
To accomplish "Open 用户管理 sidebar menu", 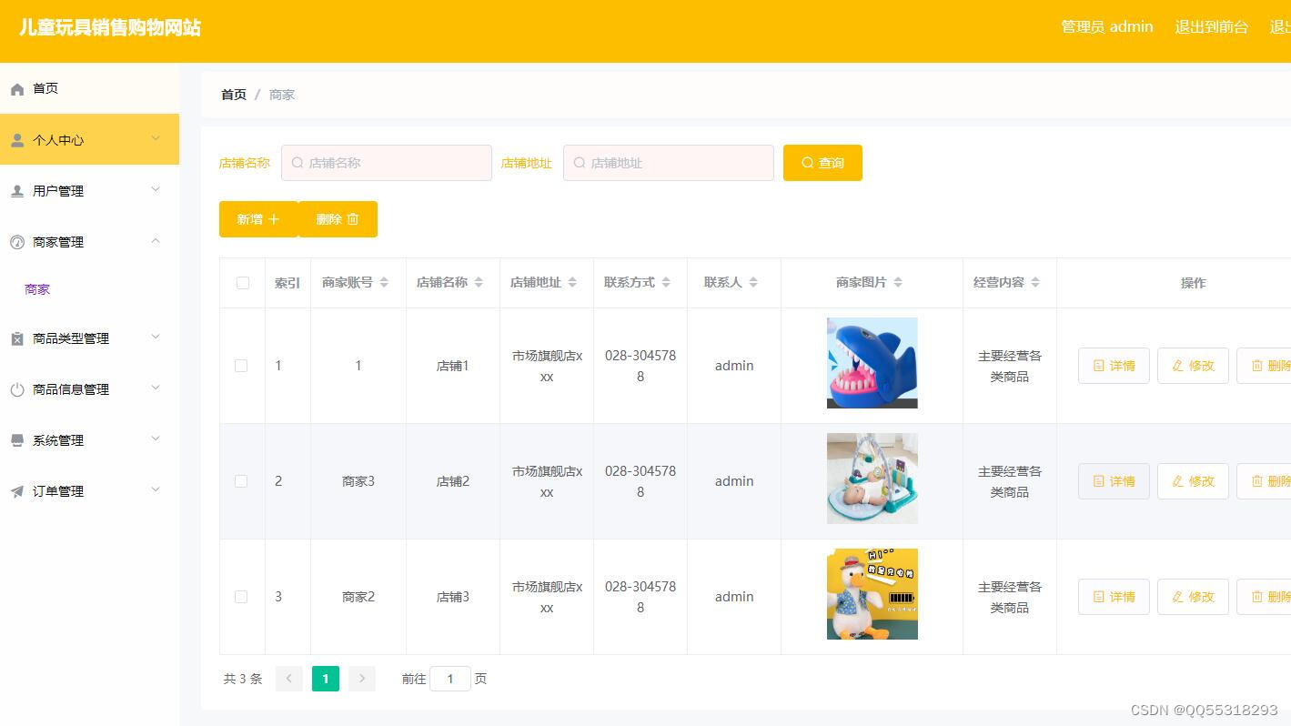I will coord(89,191).
